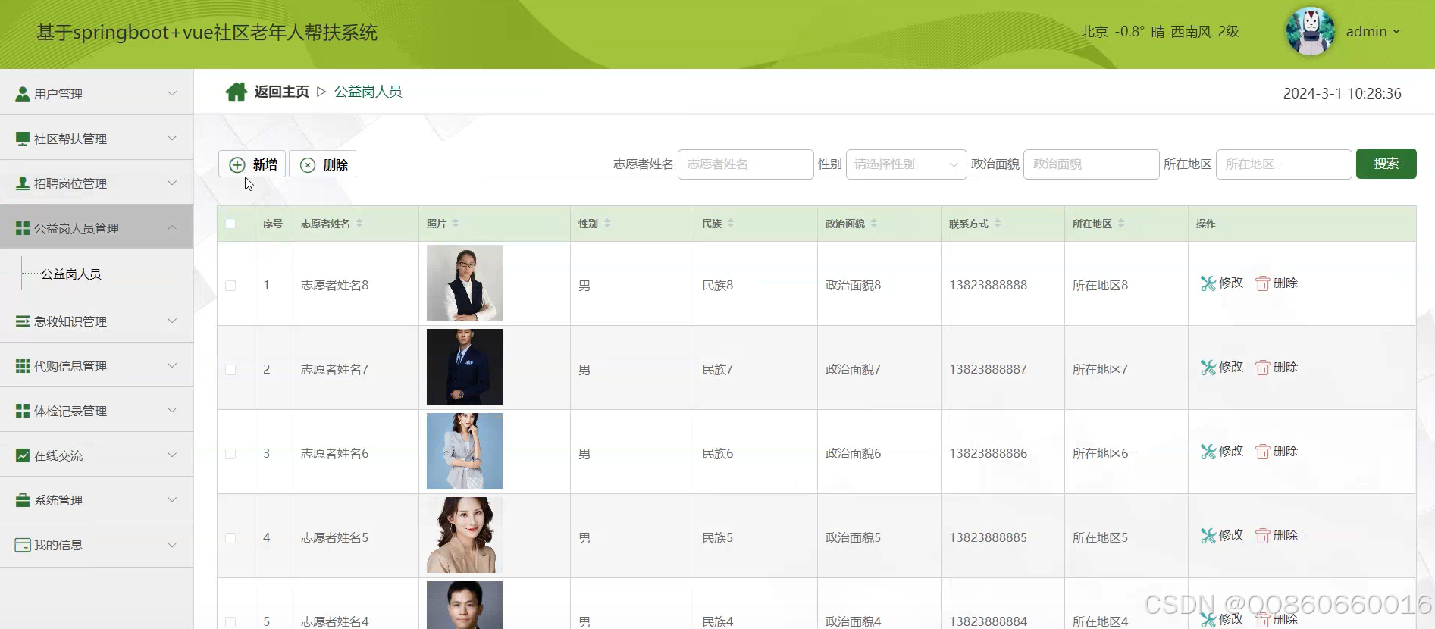1435x629 pixels.
Task: Check the box for row 志愿者姓名7
Action: point(230,370)
